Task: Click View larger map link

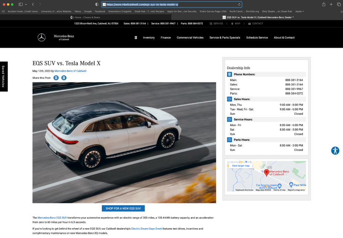Action: (240, 166)
